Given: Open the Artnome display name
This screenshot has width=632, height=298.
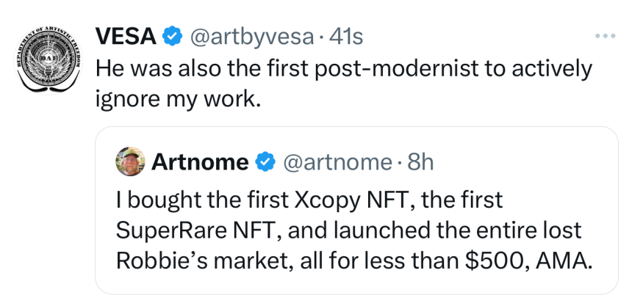Looking at the screenshot, I should 200,162.
